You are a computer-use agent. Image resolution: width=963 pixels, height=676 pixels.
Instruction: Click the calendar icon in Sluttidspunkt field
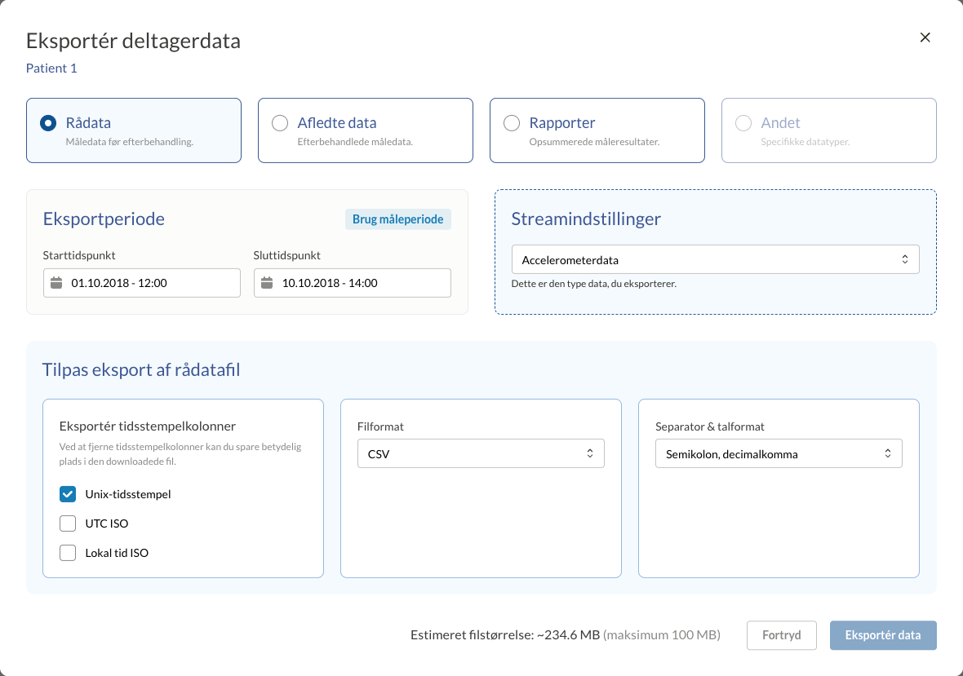click(x=267, y=283)
